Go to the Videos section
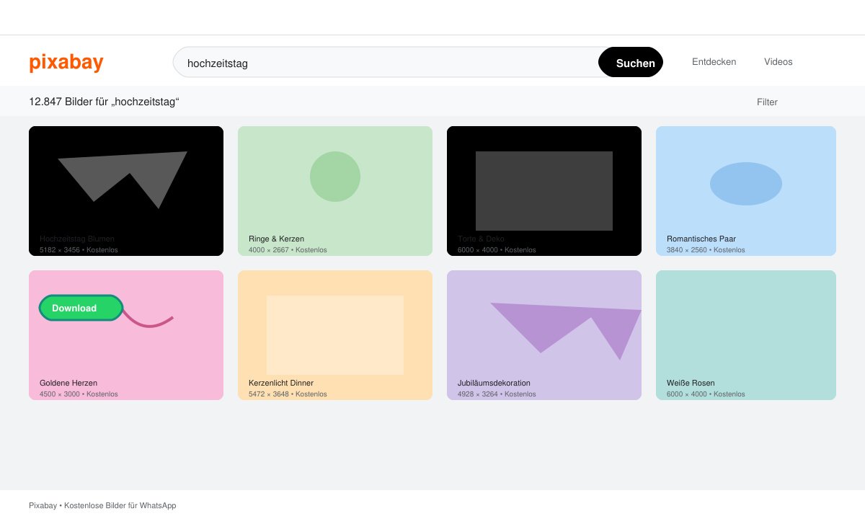This screenshot has width=865, height=519. point(778,62)
